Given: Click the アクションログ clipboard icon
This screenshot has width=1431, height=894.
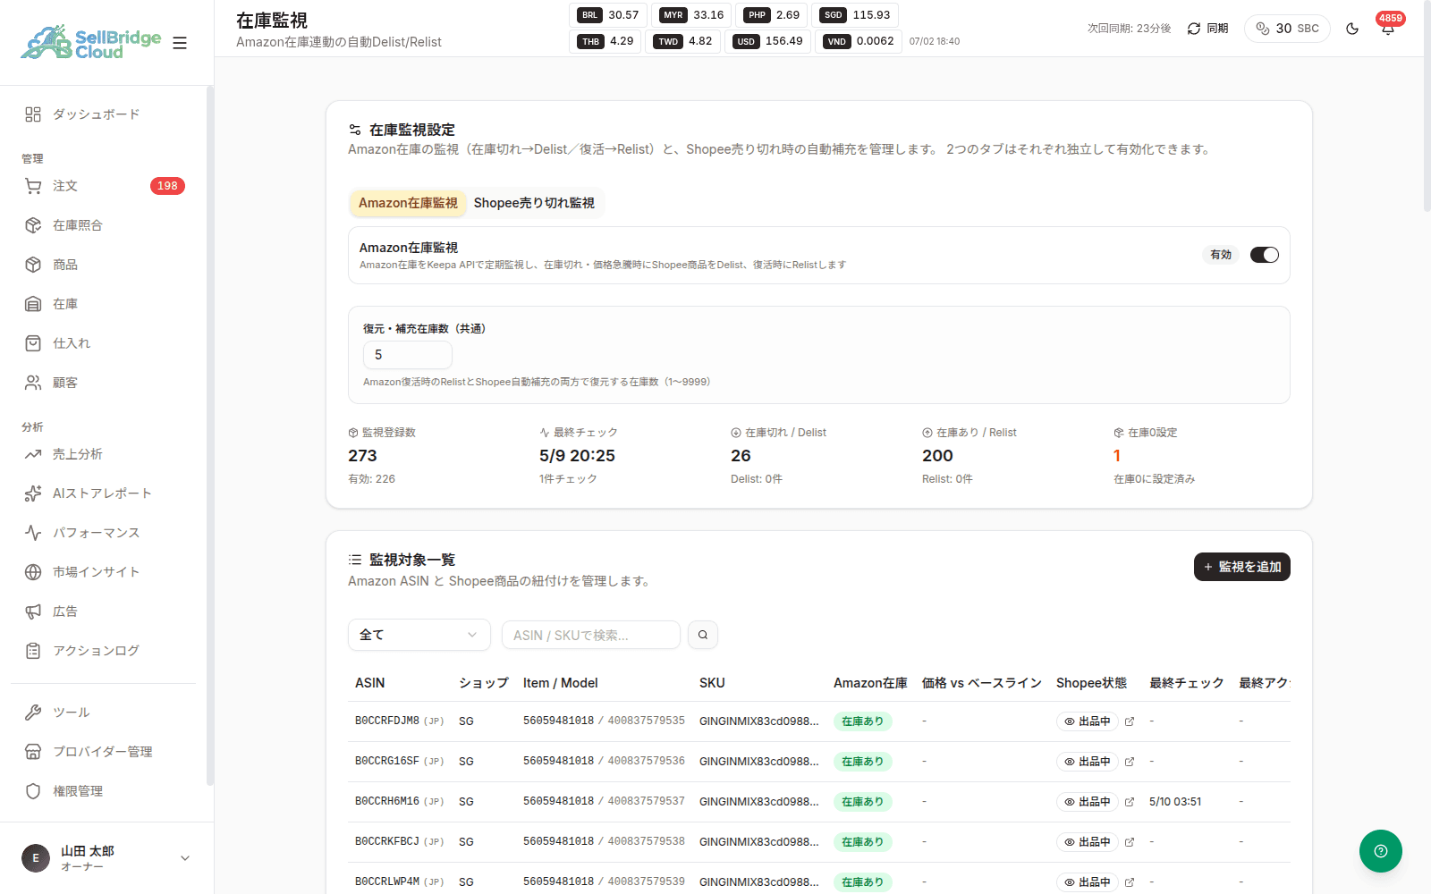Looking at the screenshot, I should tap(33, 651).
